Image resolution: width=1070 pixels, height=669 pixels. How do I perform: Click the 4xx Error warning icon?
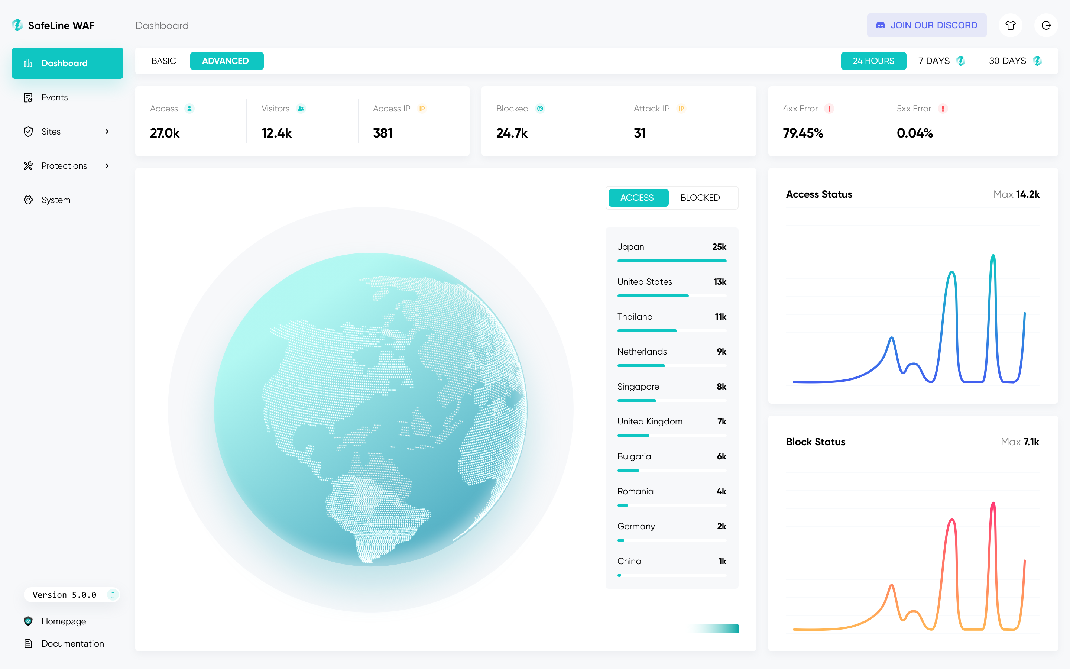[x=829, y=109]
